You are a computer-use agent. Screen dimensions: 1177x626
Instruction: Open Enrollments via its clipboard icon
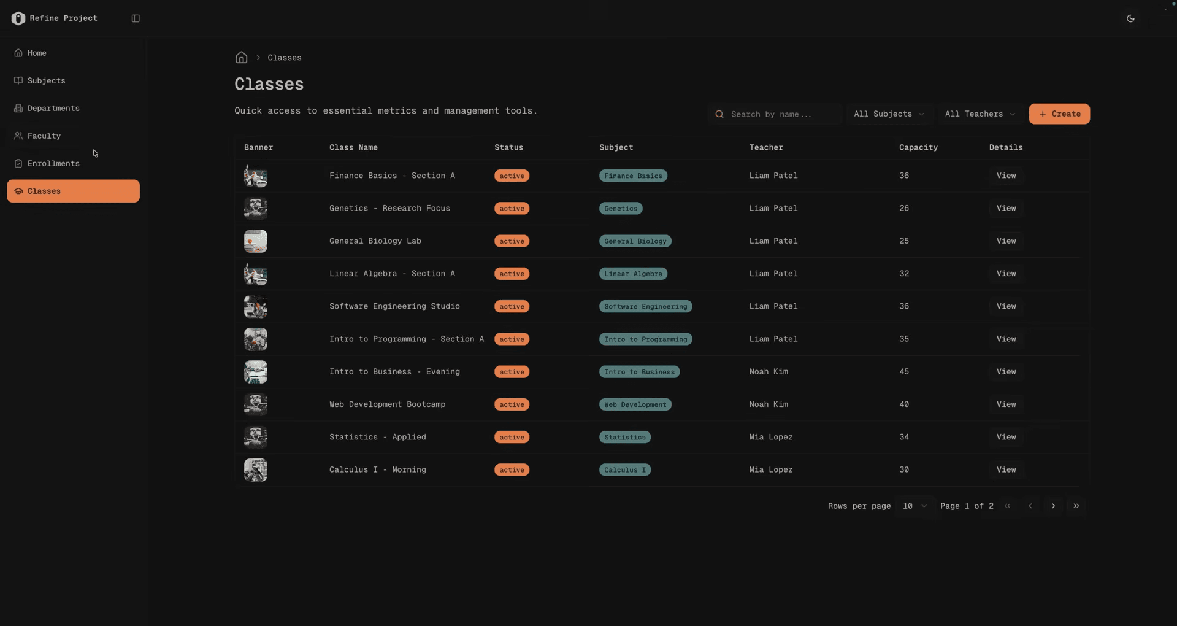pos(18,163)
